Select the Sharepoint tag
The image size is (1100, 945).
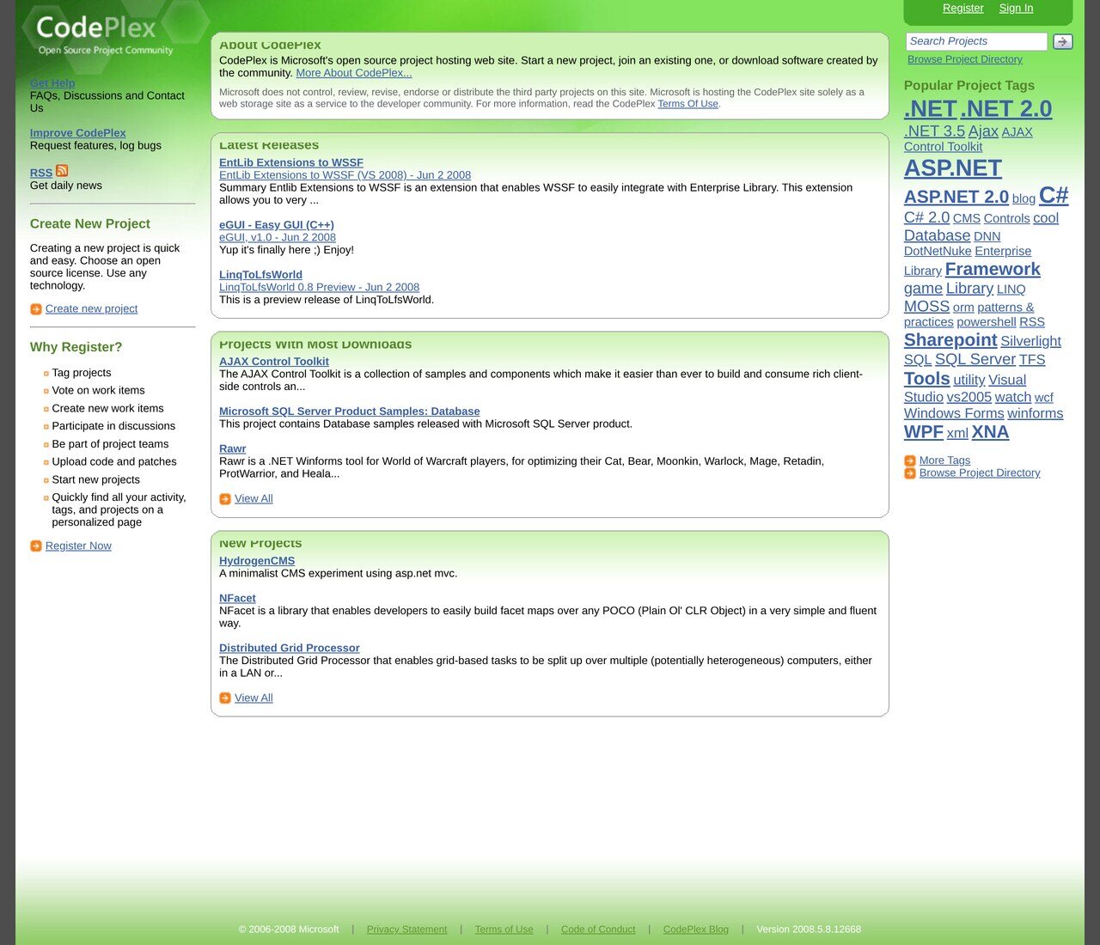(x=950, y=340)
